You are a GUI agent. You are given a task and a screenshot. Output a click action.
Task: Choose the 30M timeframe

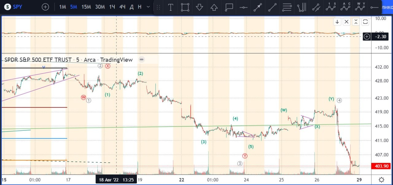pos(100,7)
